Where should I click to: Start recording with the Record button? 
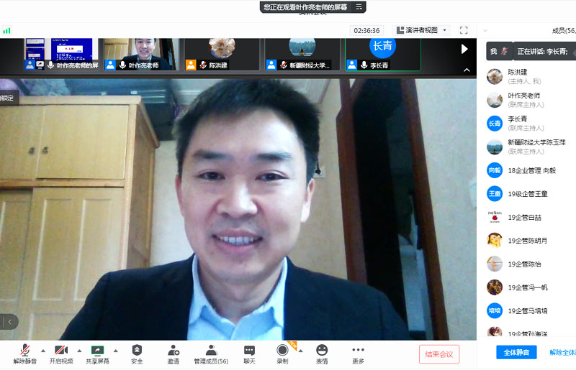click(x=282, y=352)
